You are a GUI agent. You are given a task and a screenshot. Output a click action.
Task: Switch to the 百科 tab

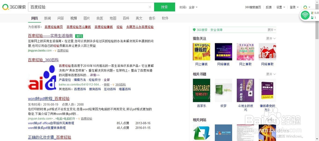(x=126, y=18)
